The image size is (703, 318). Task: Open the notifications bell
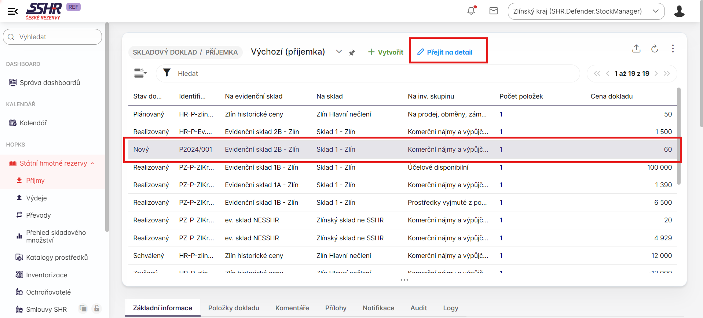[x=471, y=11]
